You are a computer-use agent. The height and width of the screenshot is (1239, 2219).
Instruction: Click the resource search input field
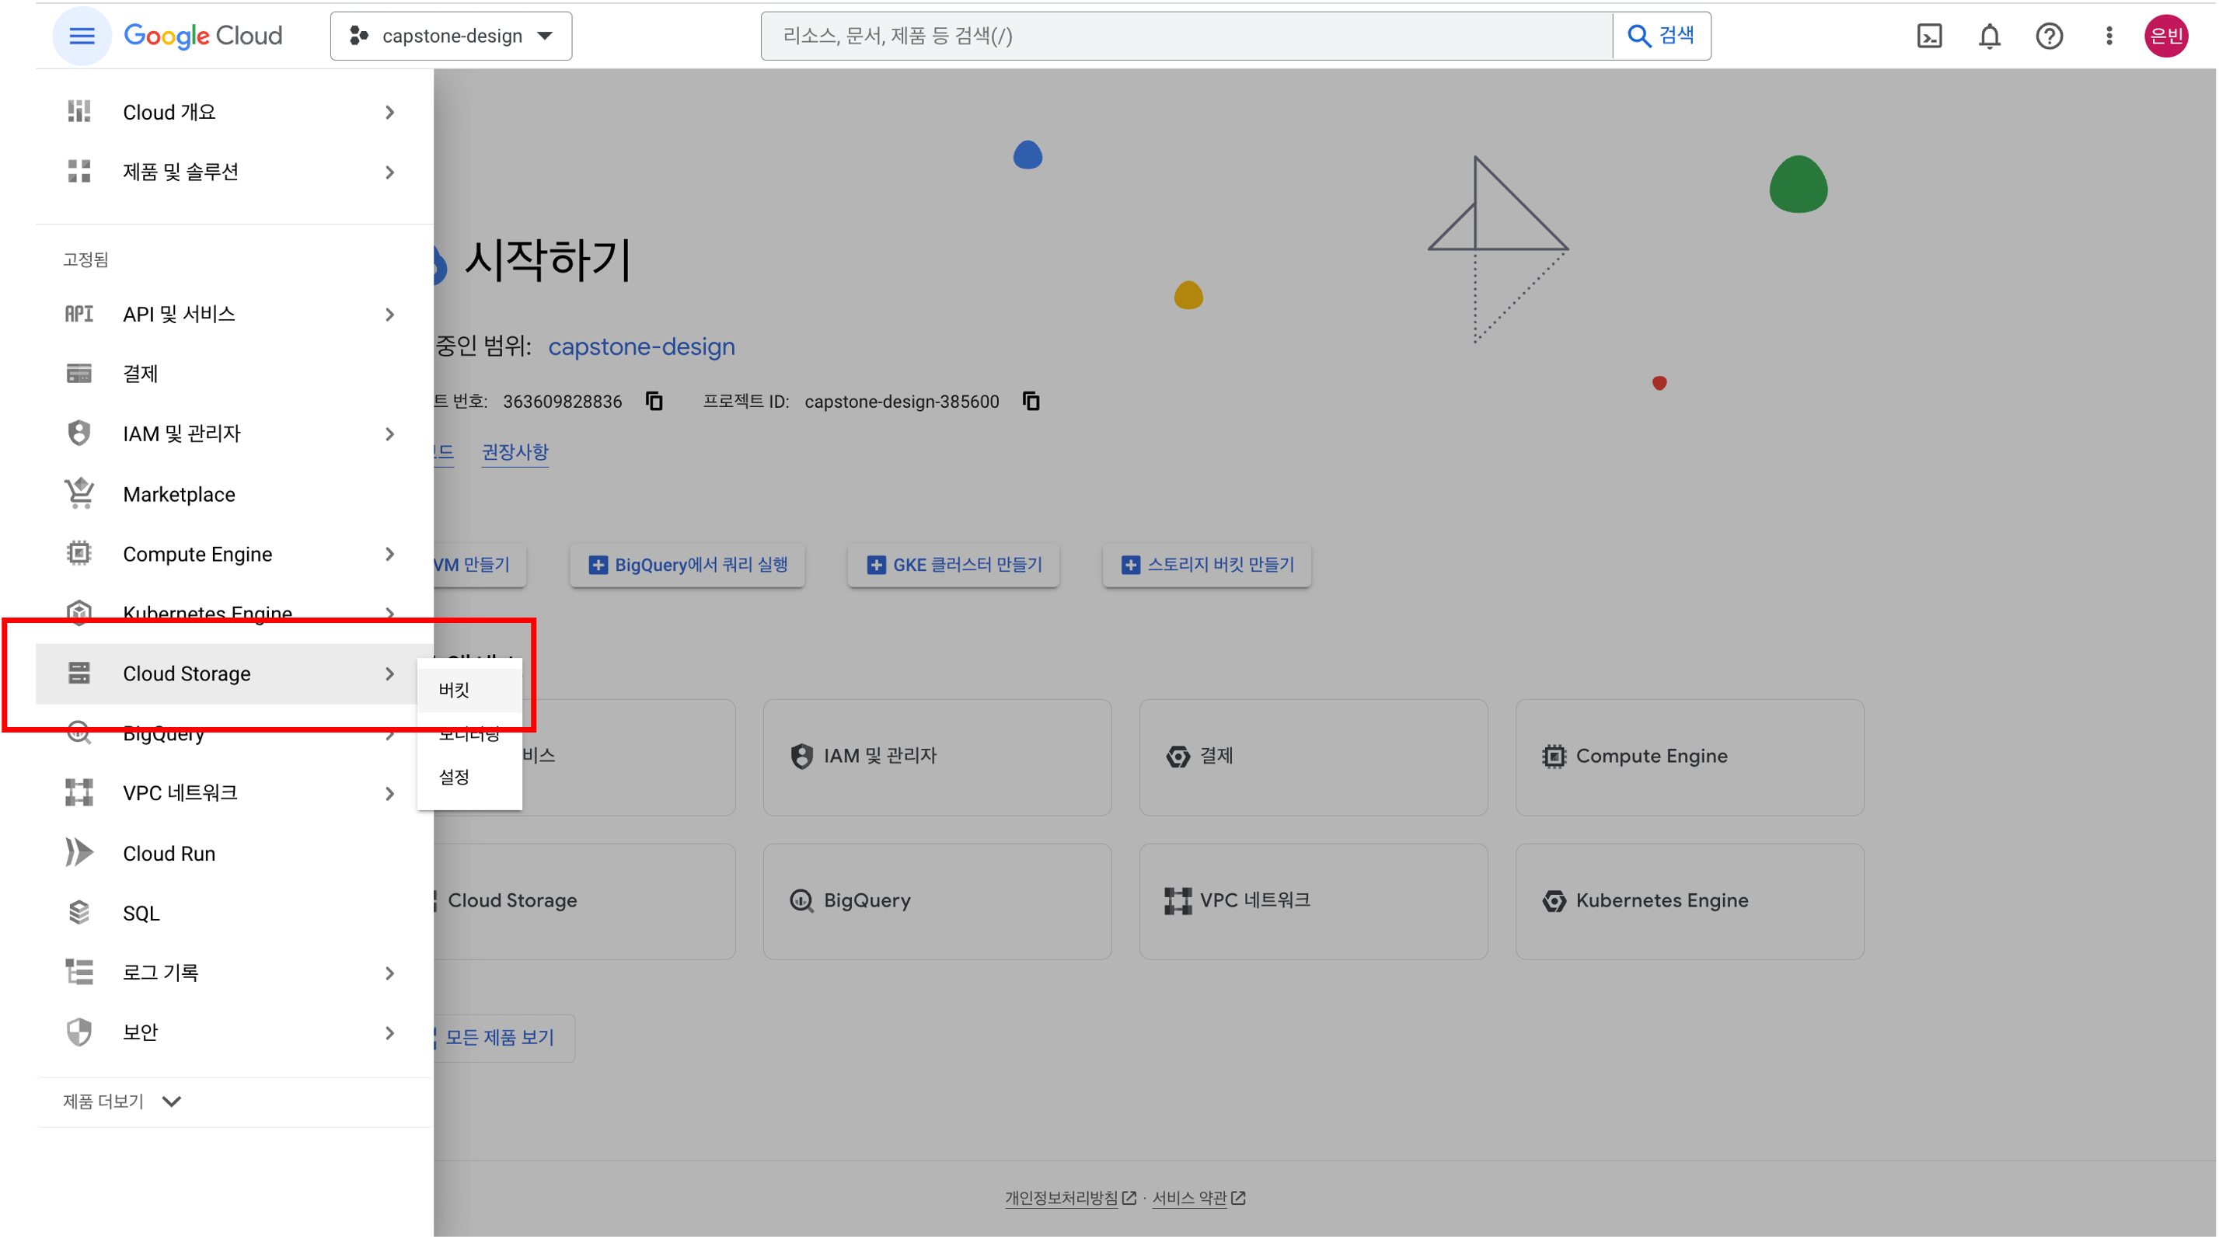point(1185,37)
